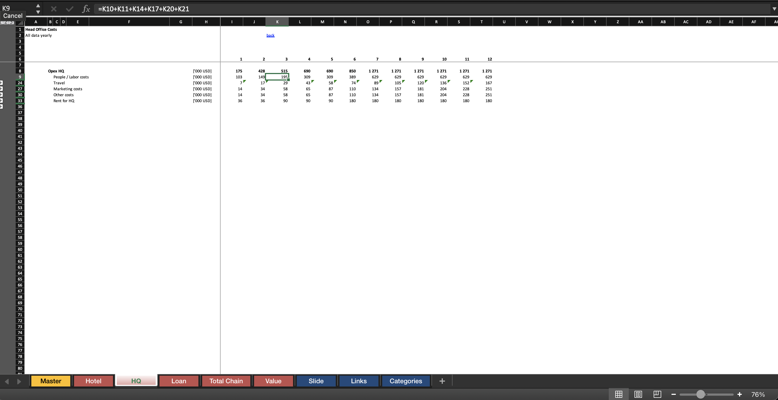Select the Travel year 12 value 167

click(x=488, y=83)
